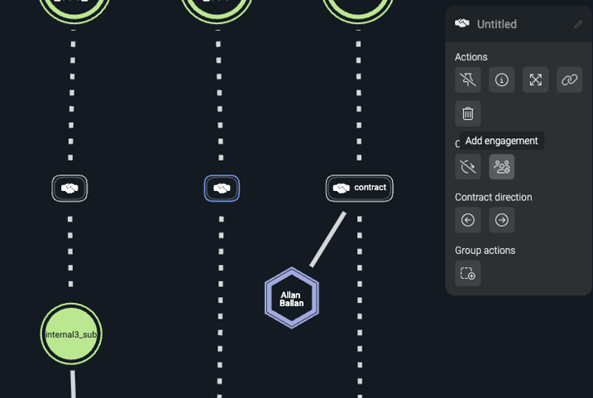Click the node labeled contract
Viewport: 593px width, 398px height.
pyautogui.click(x=359, y=189)
